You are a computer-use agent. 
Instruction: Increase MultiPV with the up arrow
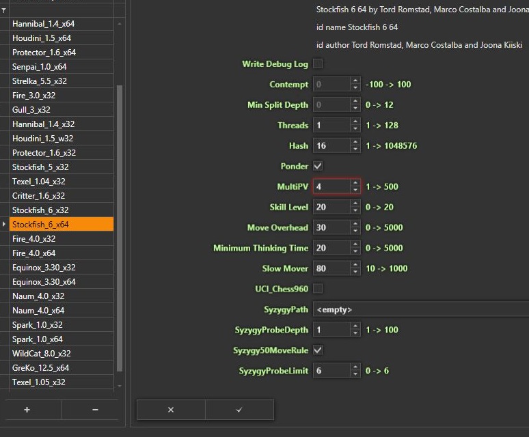coord(355,183)
